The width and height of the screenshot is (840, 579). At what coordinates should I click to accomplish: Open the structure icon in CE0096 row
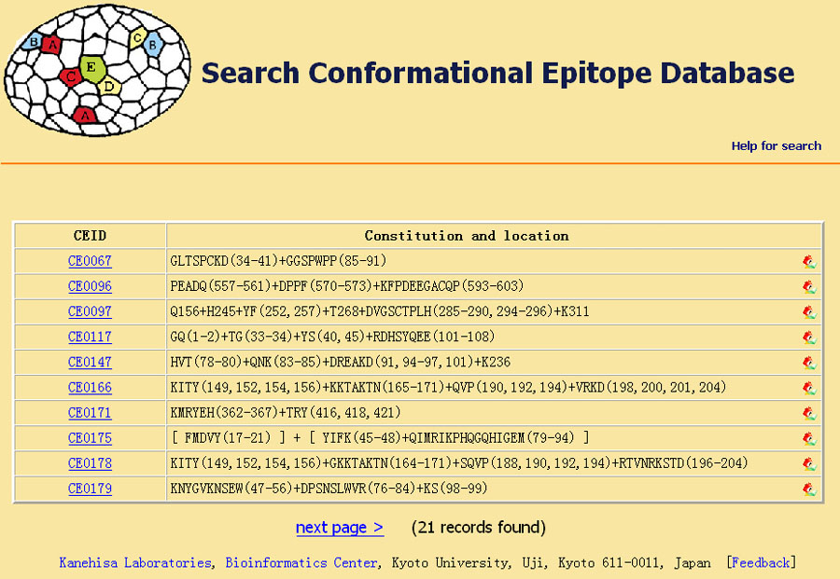pyautogui.click(x=809, y=287)
